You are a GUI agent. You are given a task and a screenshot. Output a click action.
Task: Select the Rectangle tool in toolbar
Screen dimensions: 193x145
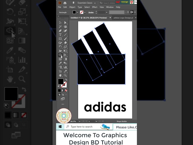click(60, 39)
